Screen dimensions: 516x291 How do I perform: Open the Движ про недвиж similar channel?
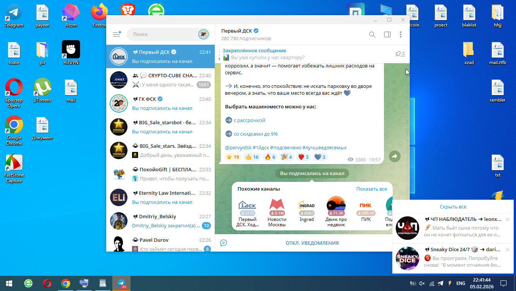pos(336,212)
